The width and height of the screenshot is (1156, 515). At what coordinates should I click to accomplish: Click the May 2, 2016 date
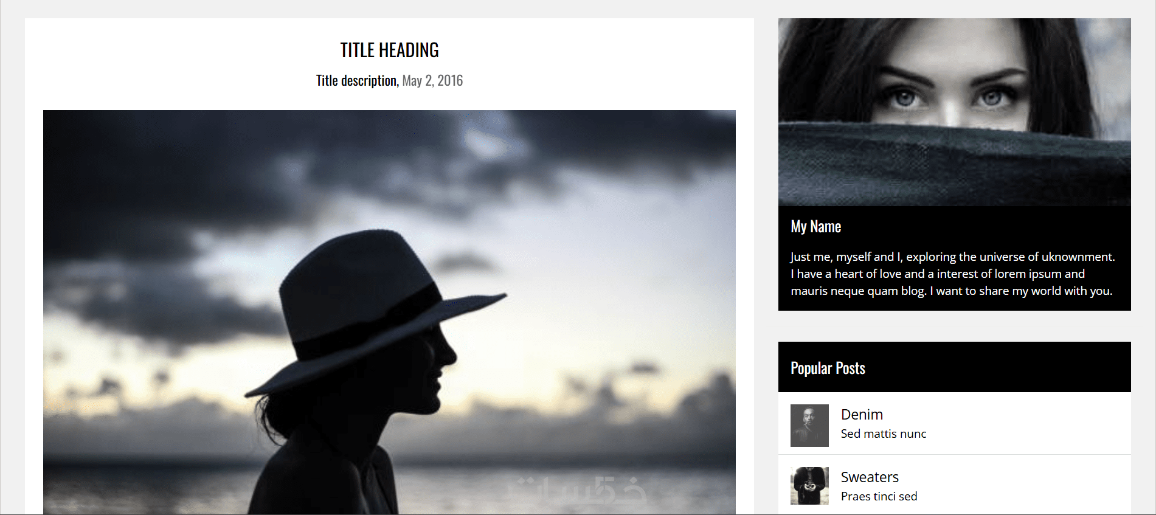[432, 80]
